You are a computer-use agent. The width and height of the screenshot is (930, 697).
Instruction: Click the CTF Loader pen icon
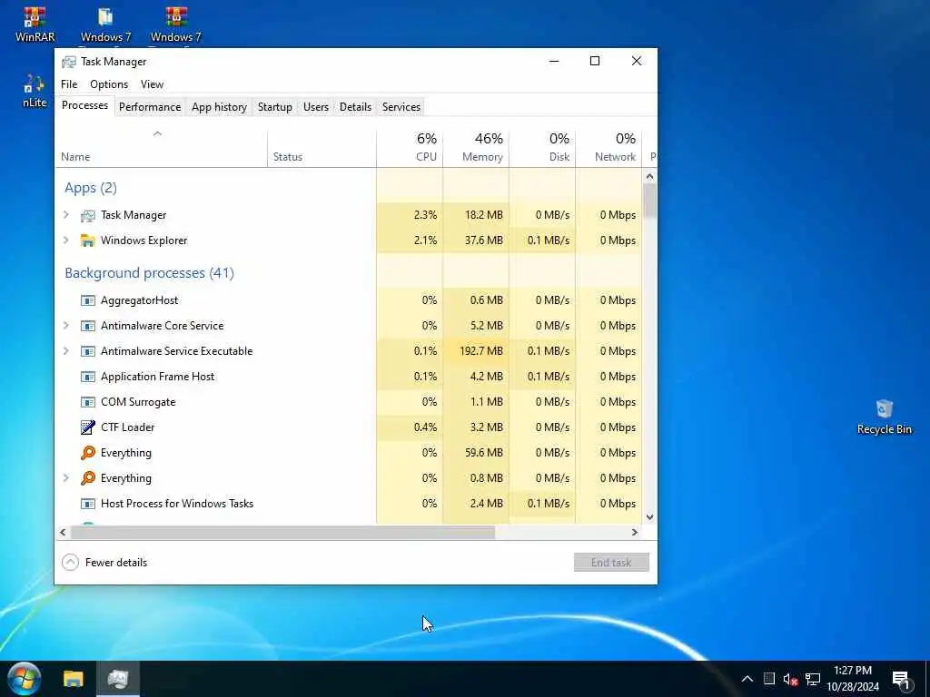coord(88,427)
